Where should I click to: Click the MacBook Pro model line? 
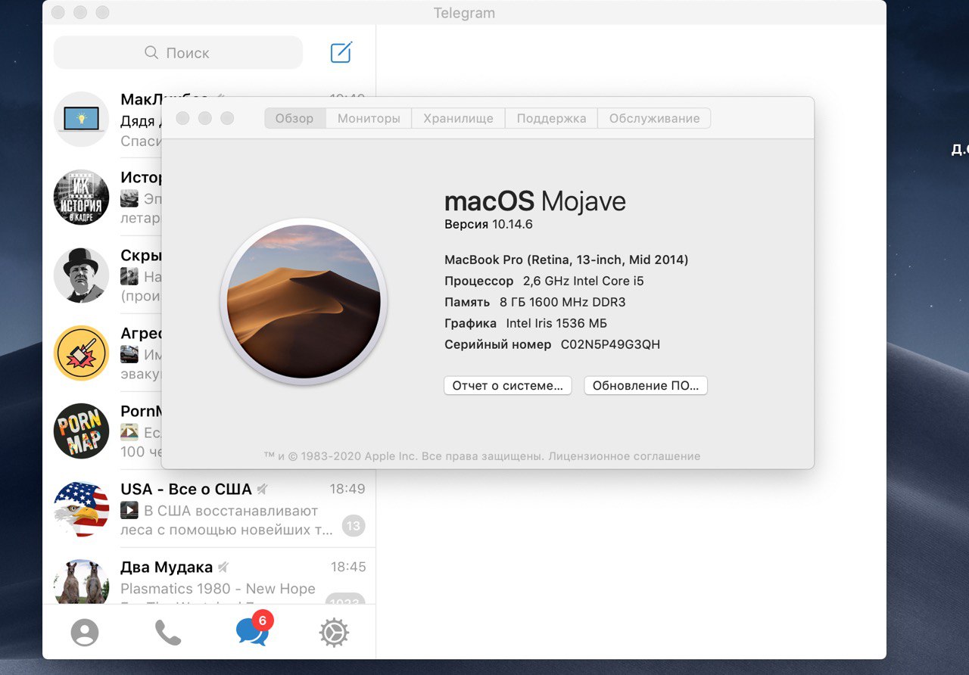click(566, 260)
